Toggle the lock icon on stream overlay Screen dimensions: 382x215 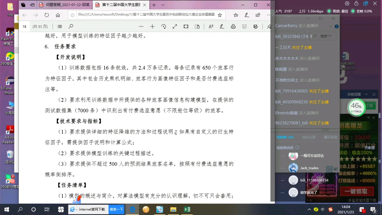click(x=356, y=4)
